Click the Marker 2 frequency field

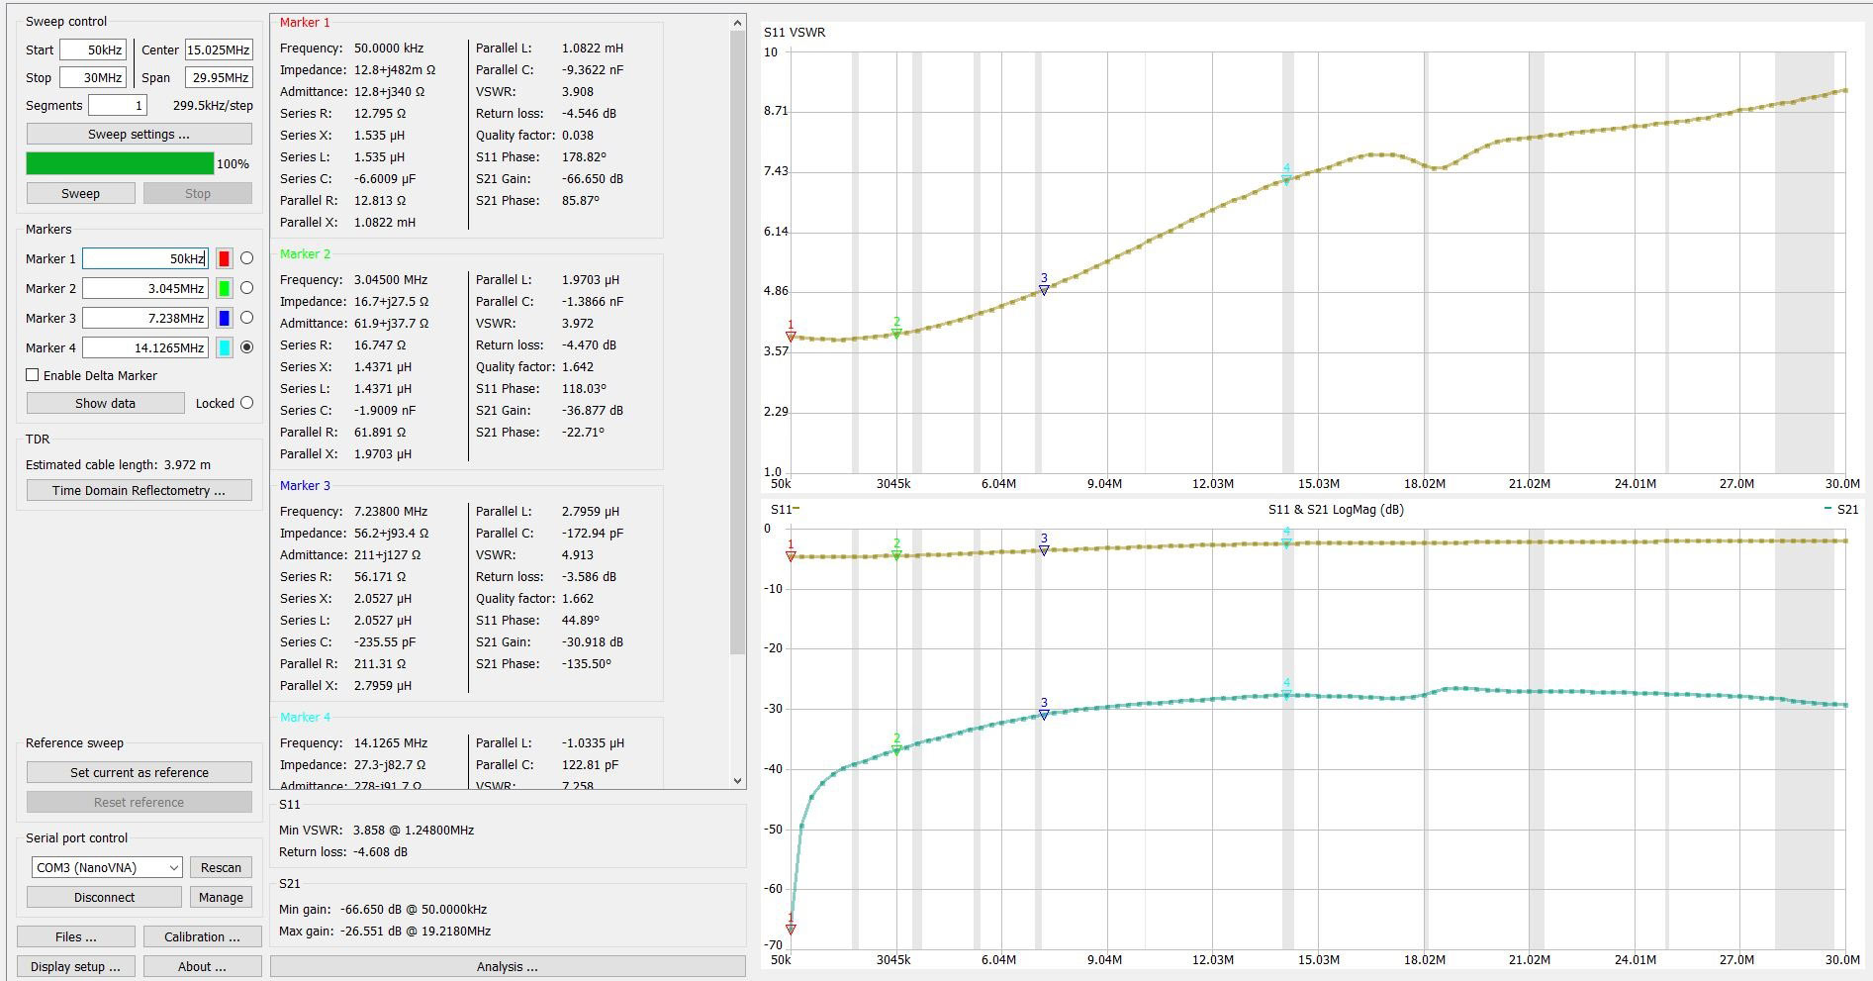[x=144, y=288]
